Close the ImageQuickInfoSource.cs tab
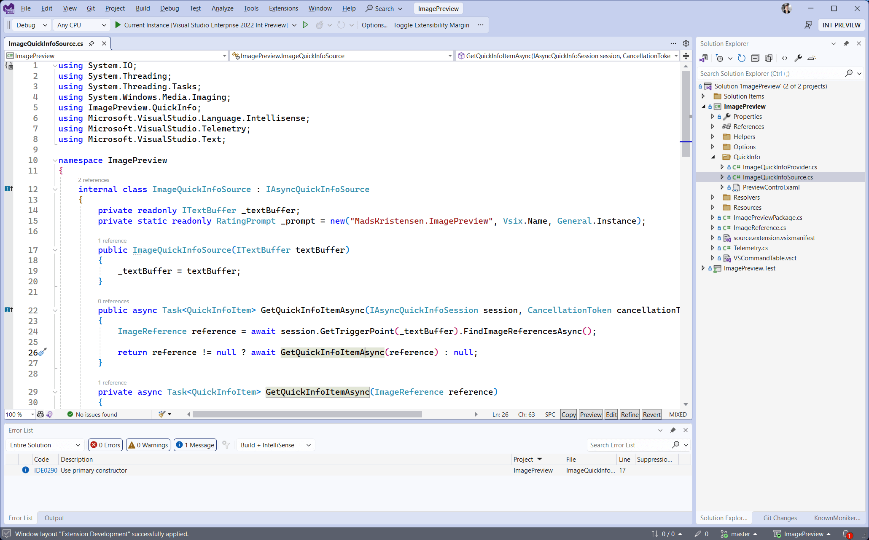The image size is (869, 540). click(104, 43)
